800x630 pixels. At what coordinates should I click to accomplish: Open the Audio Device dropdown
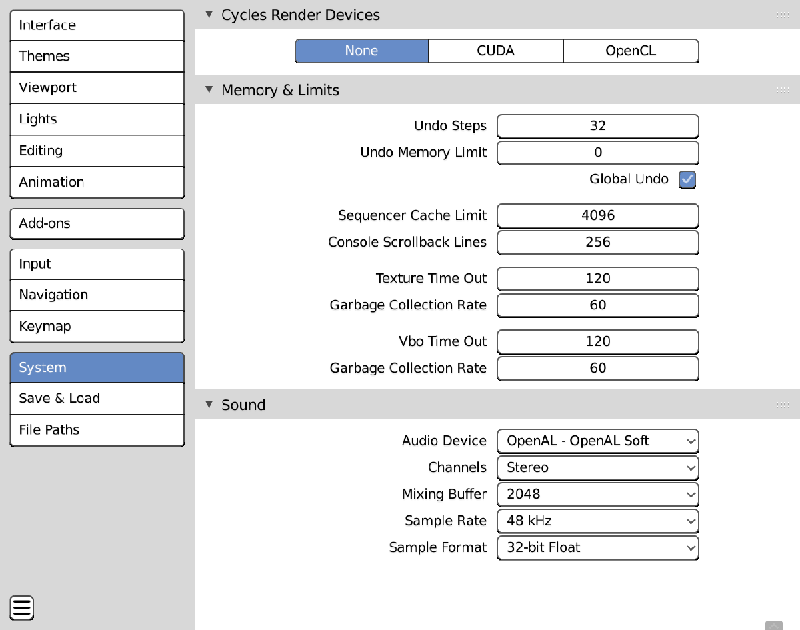tap(597, 441)
